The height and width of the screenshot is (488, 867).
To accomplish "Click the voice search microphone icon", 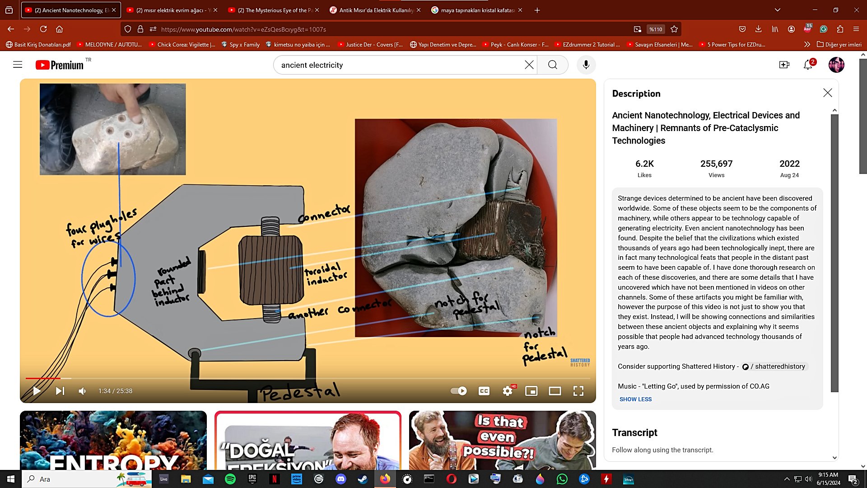I will coord(586,65).
